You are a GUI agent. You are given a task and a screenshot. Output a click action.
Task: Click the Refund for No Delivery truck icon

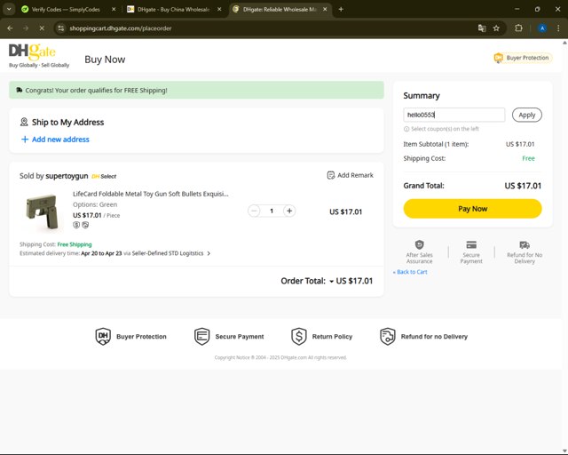click(x=525, y=244)
